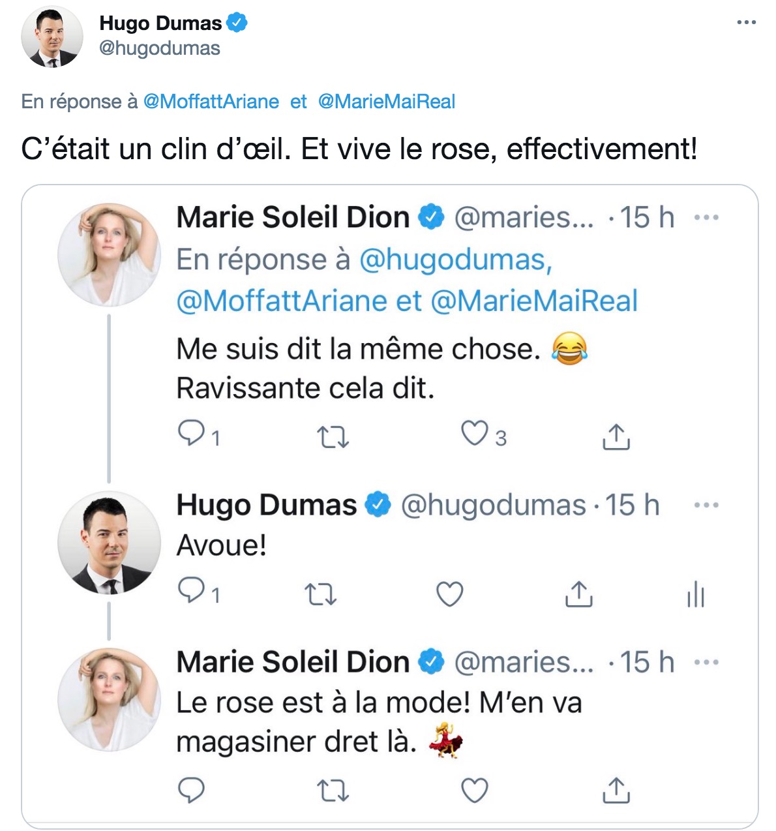Like the "Me suis dit la même chose" tweet
Screen dimensions: 776x831
click(475, 434)
